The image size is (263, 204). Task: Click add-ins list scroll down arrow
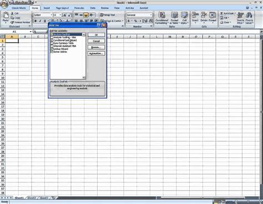pyautogui.click(x=84, y=77)
